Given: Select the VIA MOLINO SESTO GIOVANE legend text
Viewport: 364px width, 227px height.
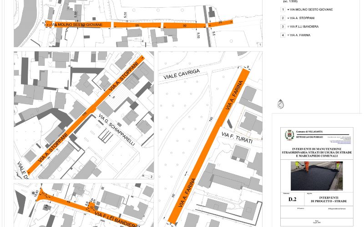Looking at the screenshot, I should pyautogui.click(x=310, y=10).
